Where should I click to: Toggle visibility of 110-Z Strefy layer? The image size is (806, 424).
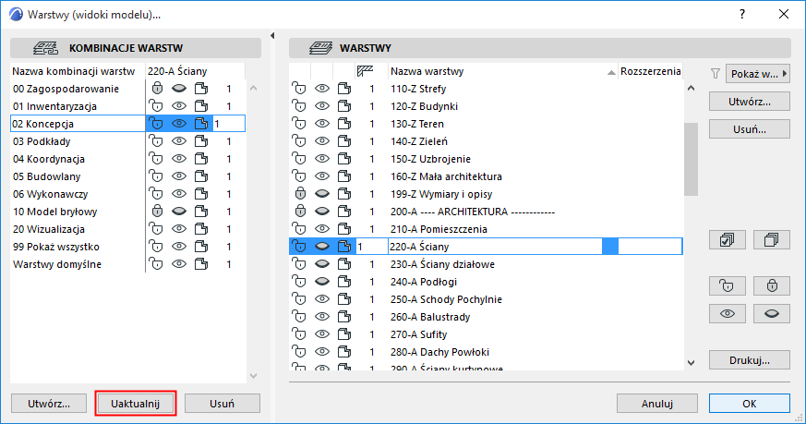coord(322,89)
